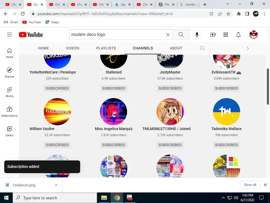Open the Windows Start menu
The image size is (270, 203).
tap(6, 198)
